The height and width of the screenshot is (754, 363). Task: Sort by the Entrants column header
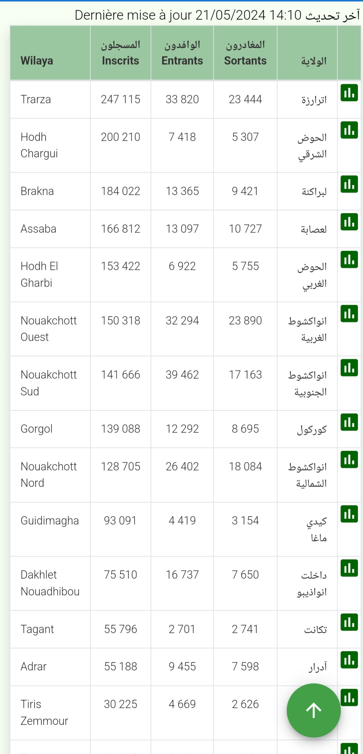182,53
